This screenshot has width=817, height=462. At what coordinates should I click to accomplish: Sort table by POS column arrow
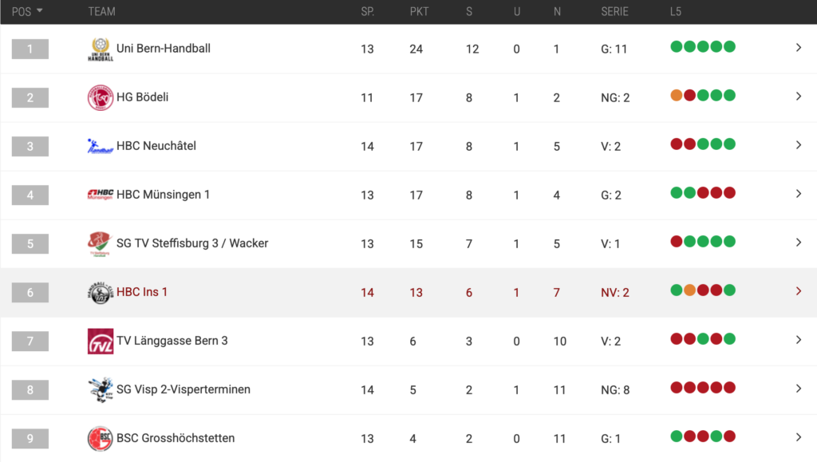(40, 11)
